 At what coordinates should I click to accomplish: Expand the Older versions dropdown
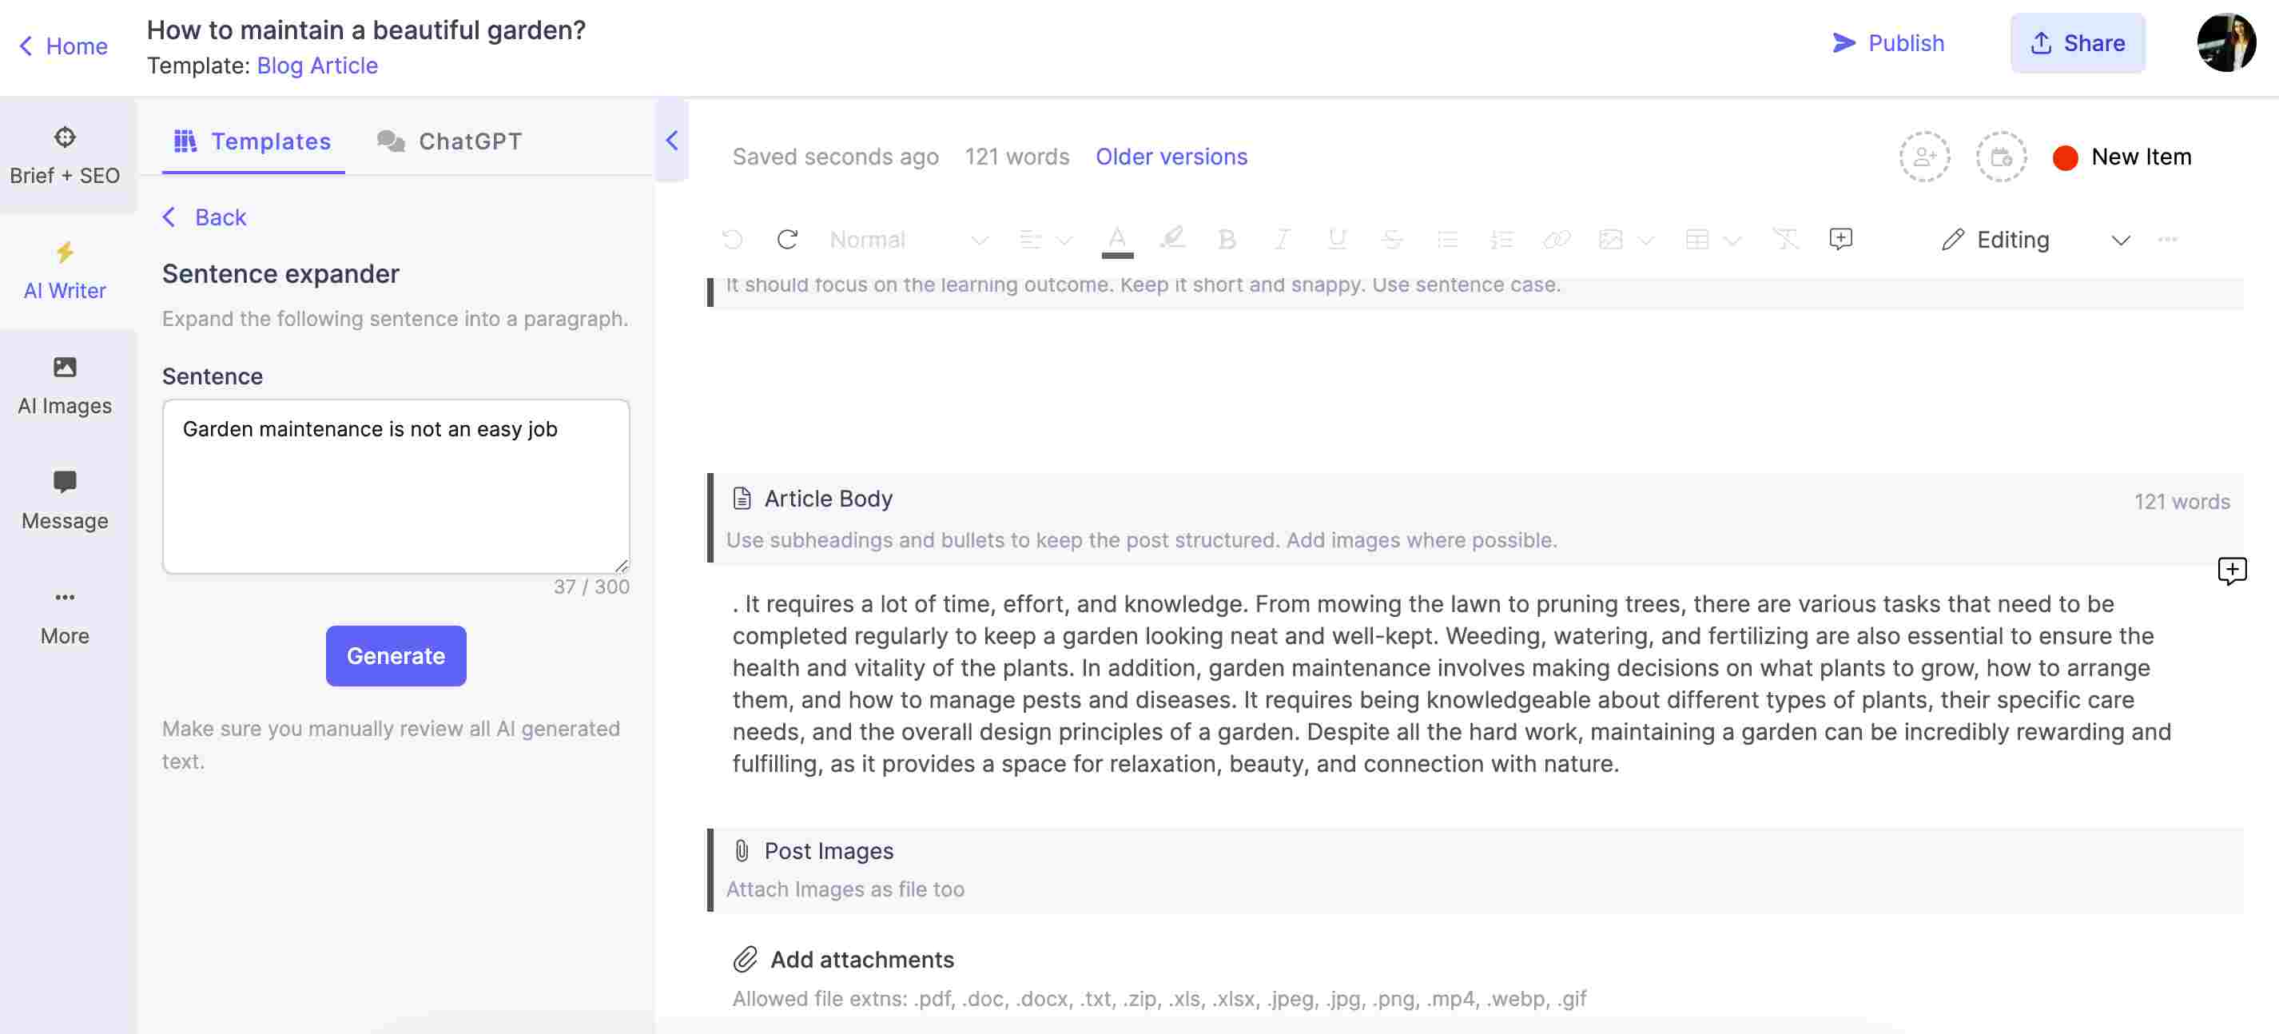point(1171,156)
